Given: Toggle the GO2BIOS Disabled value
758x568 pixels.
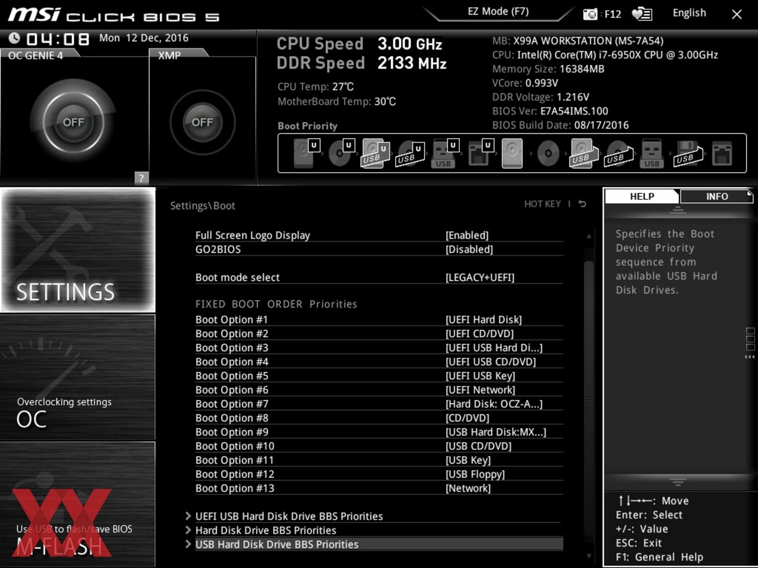Looking at the screenshot, I should point(469,249).
